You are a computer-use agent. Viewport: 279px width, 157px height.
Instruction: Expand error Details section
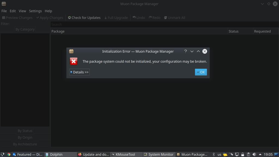[79, 72]
